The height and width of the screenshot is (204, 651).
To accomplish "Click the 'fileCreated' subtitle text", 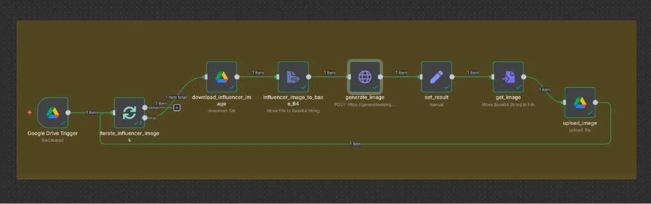I will [53, 140].
